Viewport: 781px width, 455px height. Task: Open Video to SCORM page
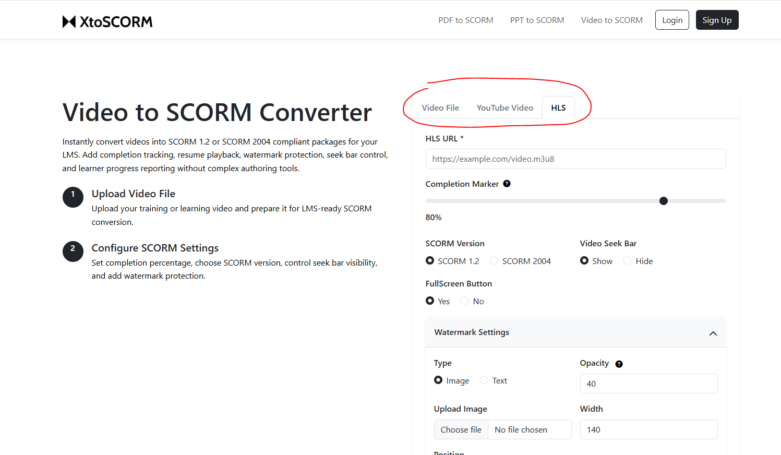[612, 20]
